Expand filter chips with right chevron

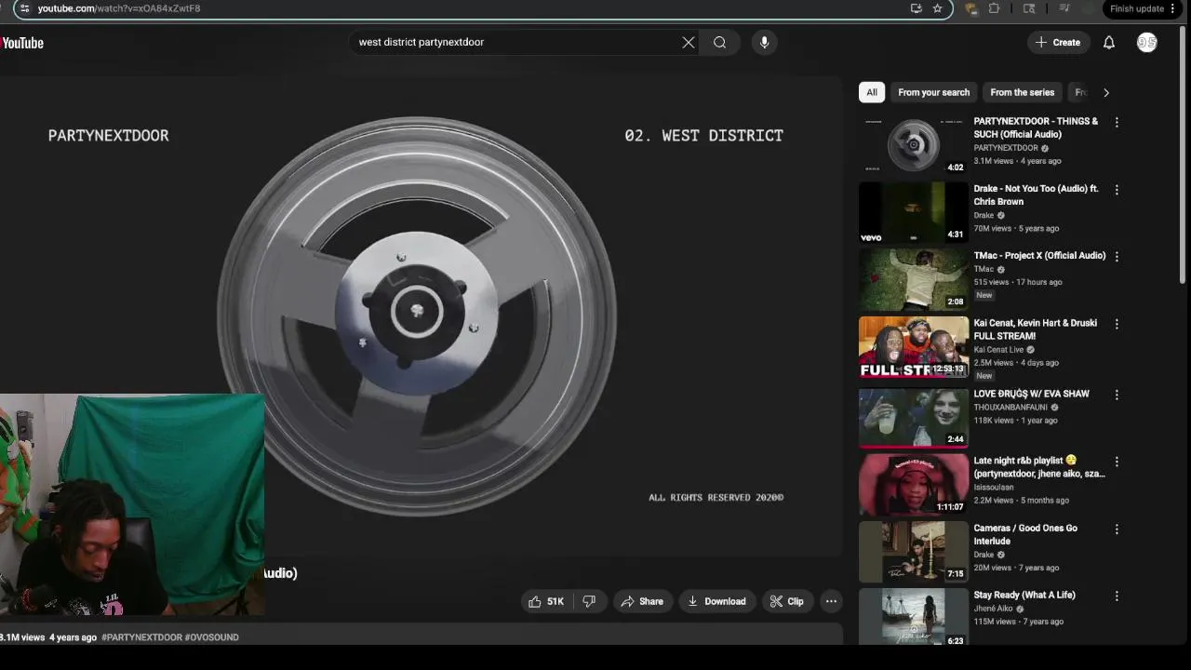pyautogui.click(x=1106, y=92)
